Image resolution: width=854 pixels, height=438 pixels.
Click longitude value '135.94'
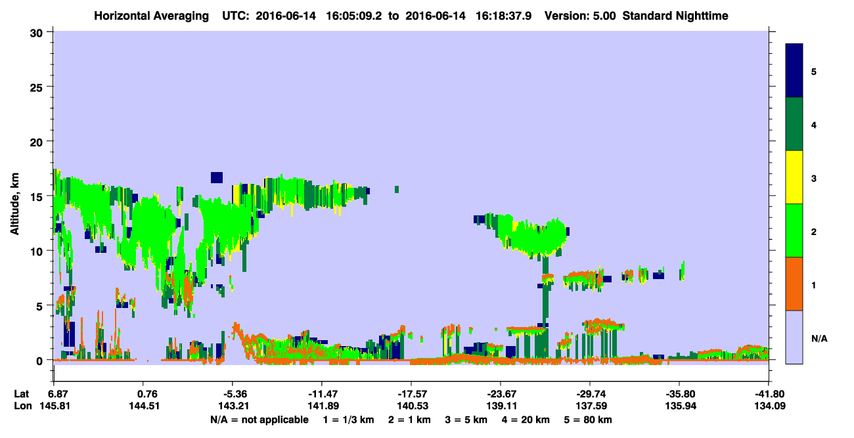(679, 406)
